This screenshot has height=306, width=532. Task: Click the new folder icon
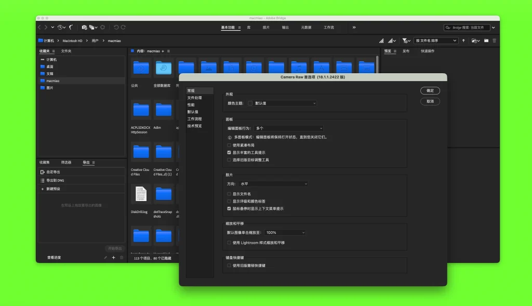(486, 41)
